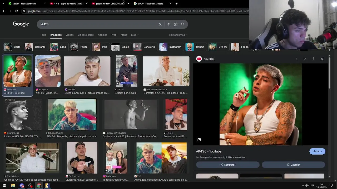Viewport: 337px width, 189px height.
Task: Search inside image with Lens icon on preview
Action: click(x=199, y=140)
